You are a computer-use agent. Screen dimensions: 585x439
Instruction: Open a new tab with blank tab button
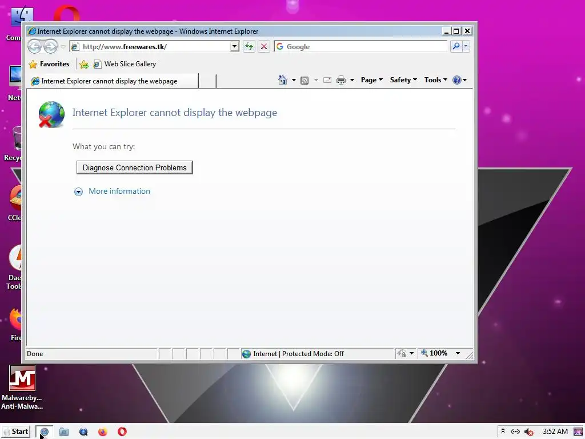(207, 81)
